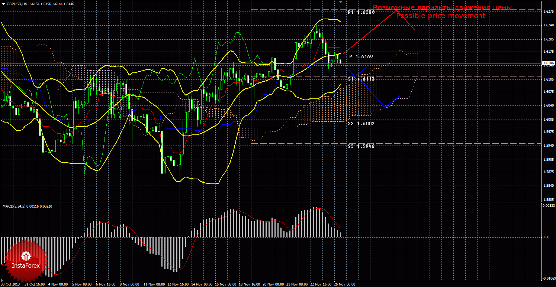Viewport: 556px width, 287px height.
Task: Select the S3 1.5946 support label
Action: (361, 146)
